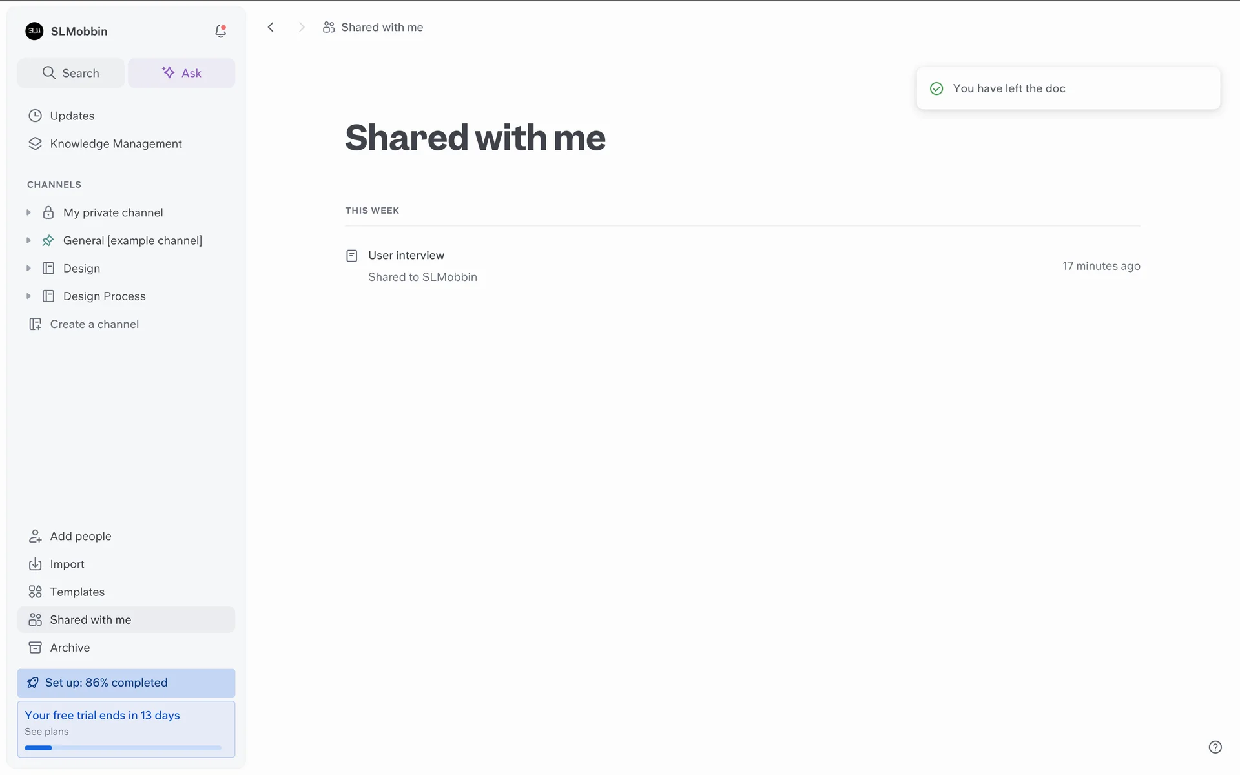The width and height of the screenshot is (1240, 775).
Task: Expand the Design Process channel arrow
Action: pos(28,296)
